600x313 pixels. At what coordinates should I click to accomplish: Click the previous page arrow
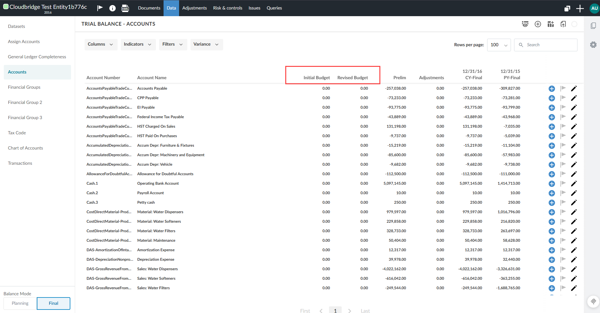(321, 311)
